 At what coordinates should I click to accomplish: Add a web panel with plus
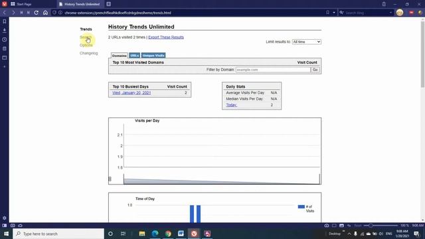point(5,66)
